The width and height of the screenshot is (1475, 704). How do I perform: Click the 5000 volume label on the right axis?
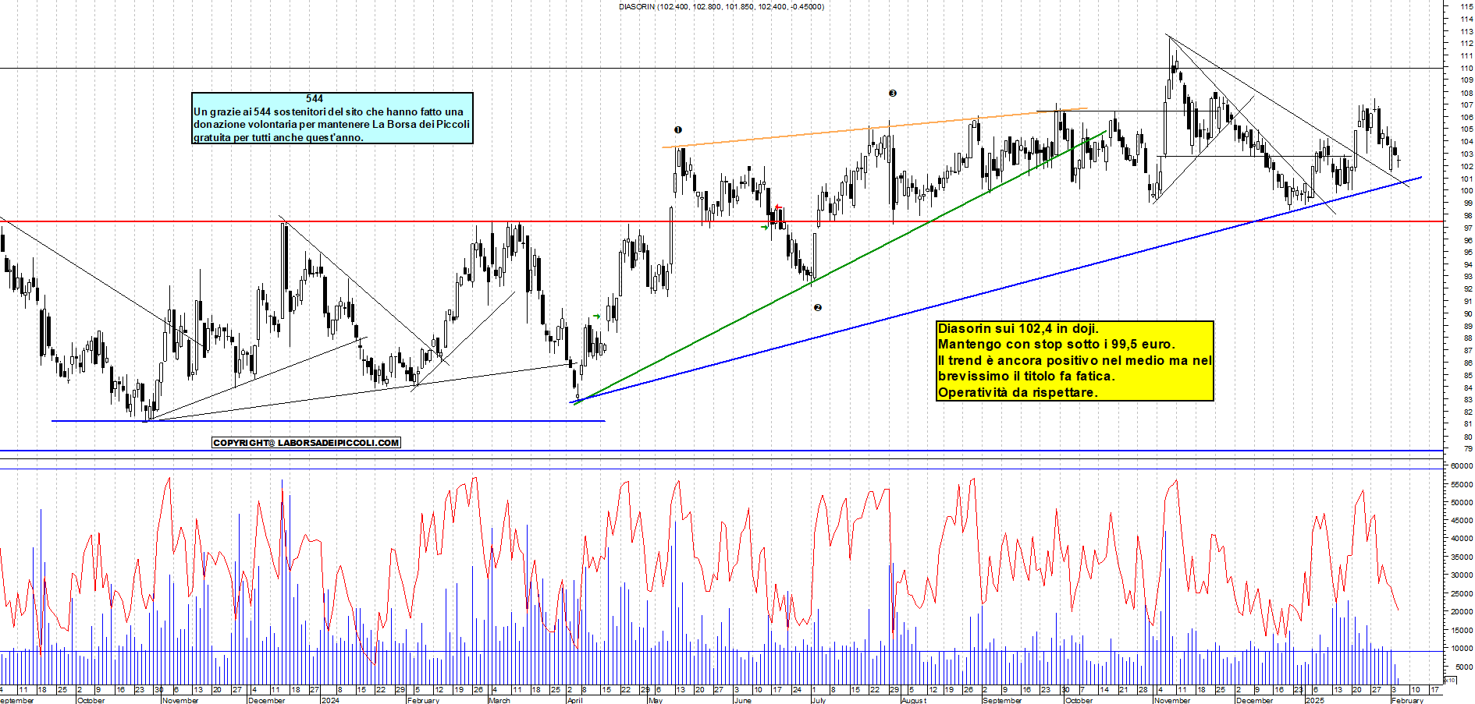1464,667
